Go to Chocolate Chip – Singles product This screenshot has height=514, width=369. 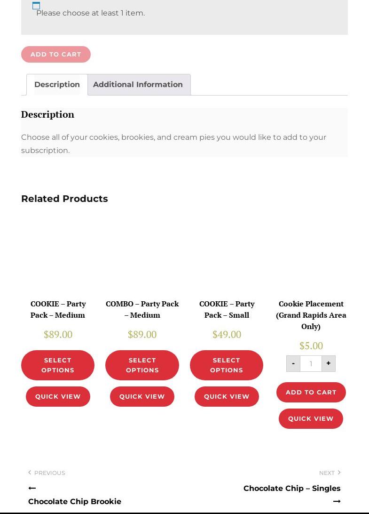tap(292, 489)
